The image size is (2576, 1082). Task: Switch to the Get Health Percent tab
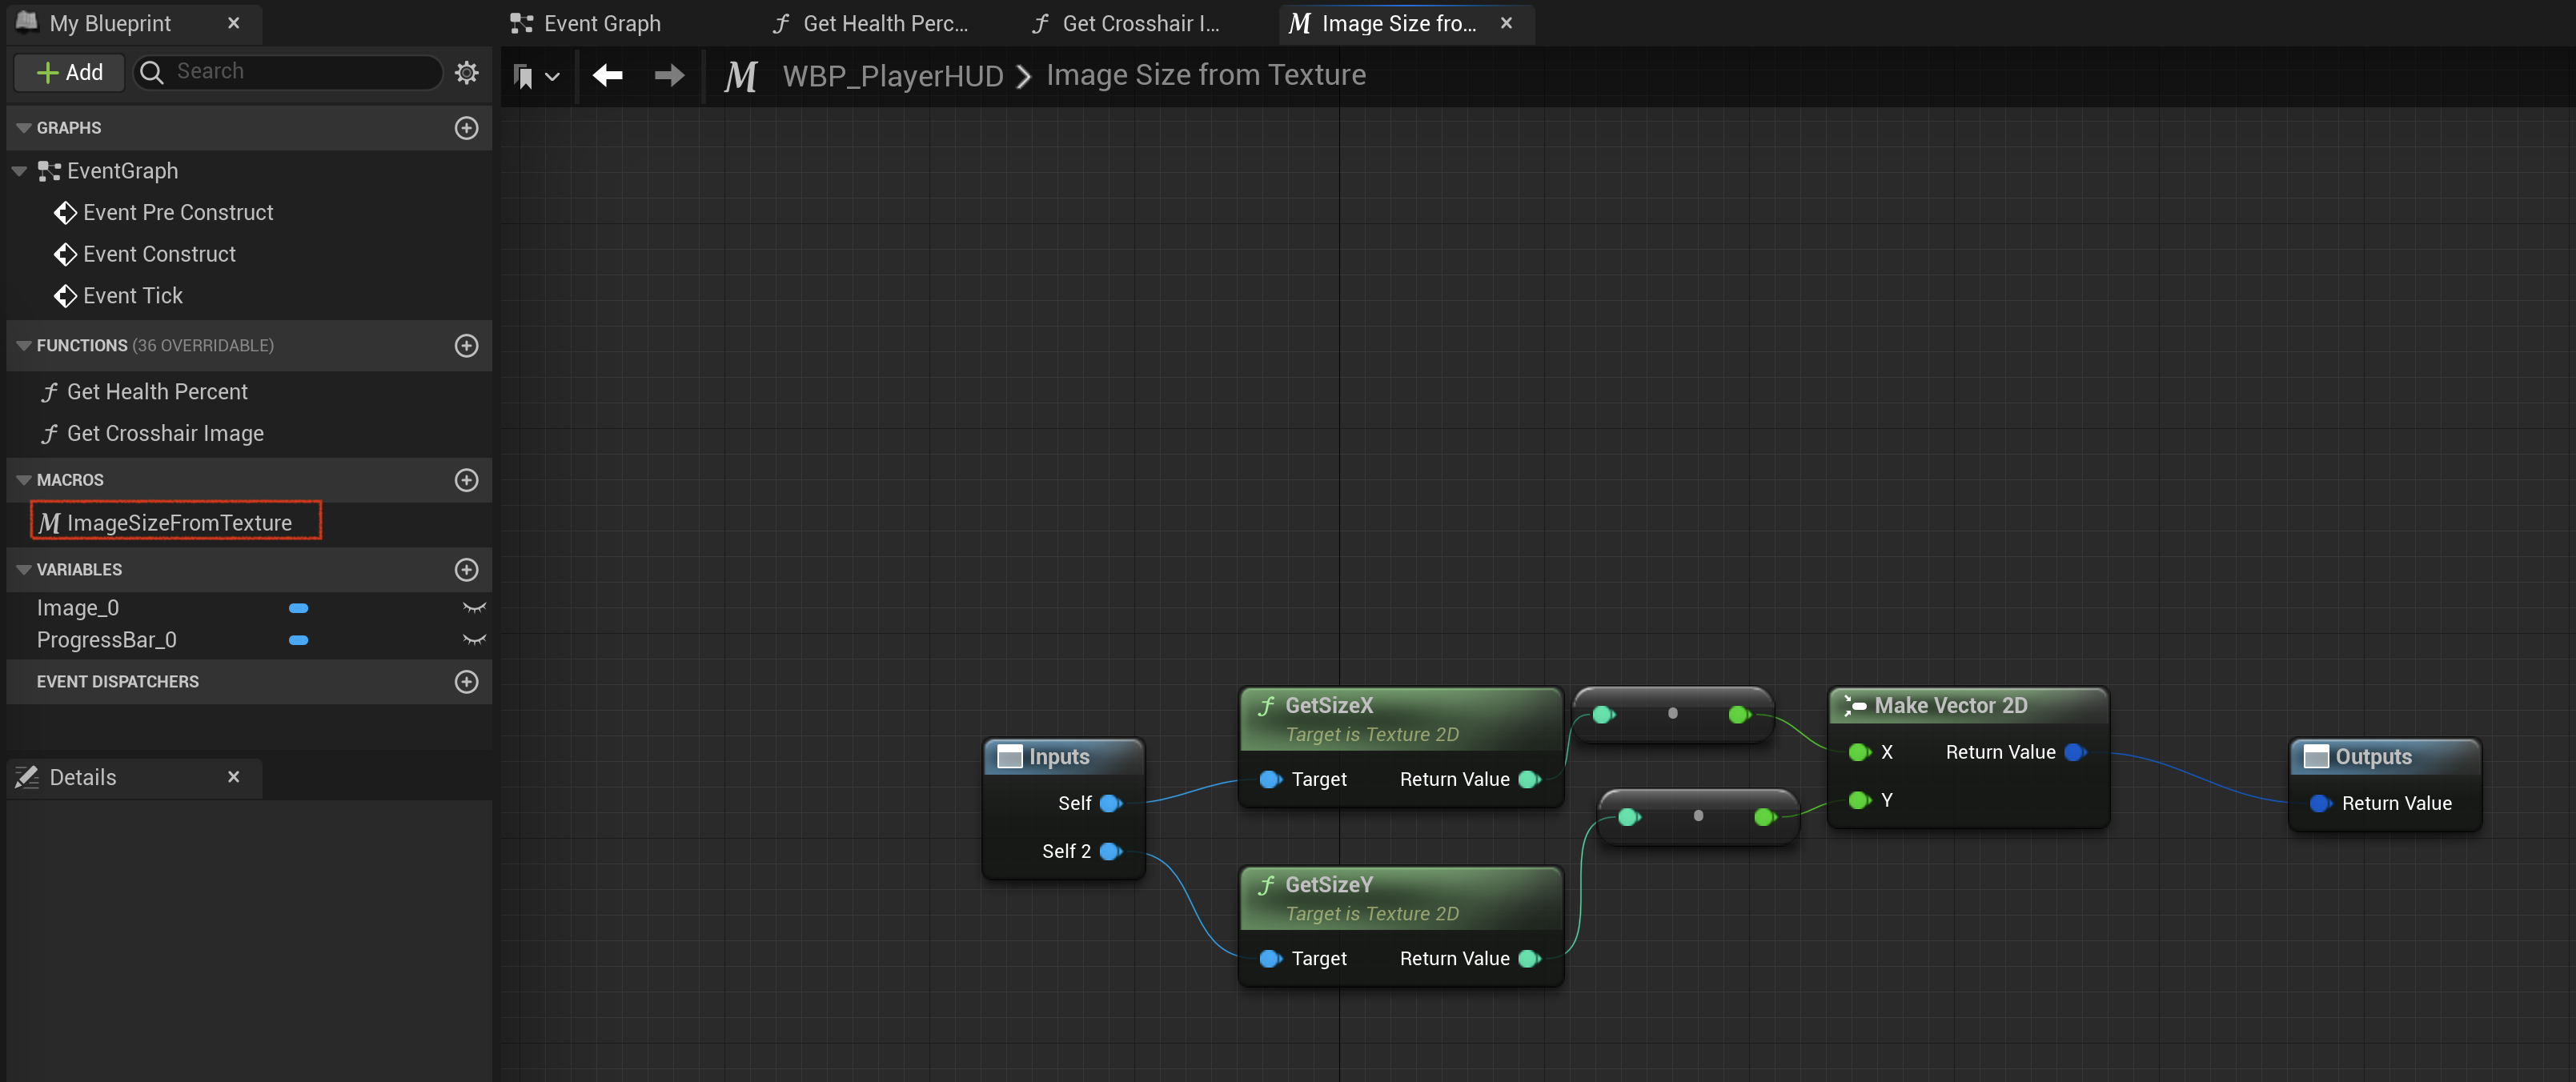(x=870, y=23)
